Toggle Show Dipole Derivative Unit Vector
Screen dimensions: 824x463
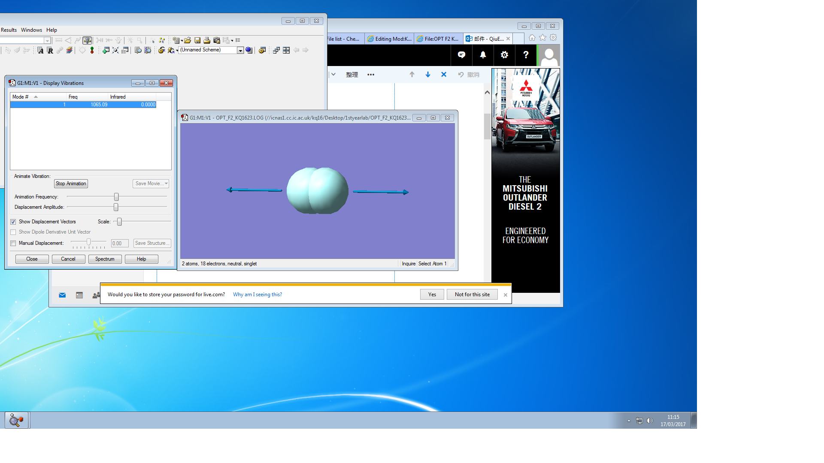[13, 232]
